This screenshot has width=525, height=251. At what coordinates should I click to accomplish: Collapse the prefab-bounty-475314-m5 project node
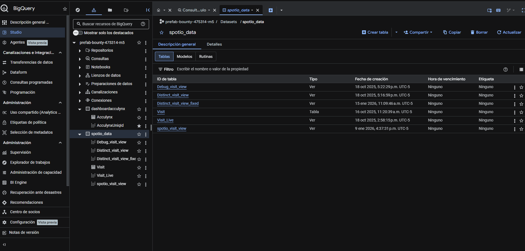(74, 43)
